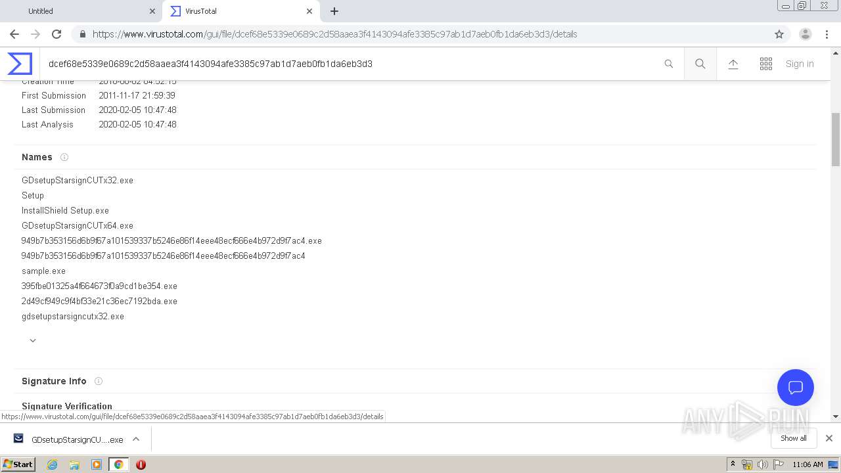841x473 pixels.
Task: Click Show all downloads button
Action: click(x=794, y=438)
